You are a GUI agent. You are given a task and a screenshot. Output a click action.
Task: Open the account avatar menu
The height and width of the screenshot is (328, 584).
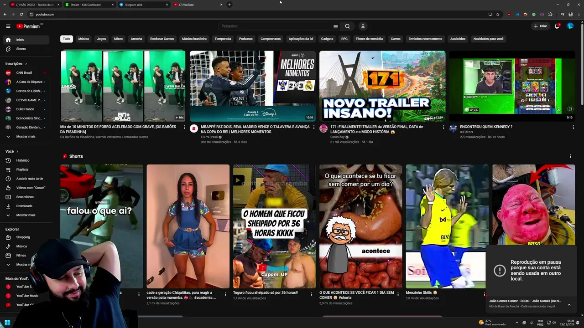pyautogui.click(x=570, y=26)
